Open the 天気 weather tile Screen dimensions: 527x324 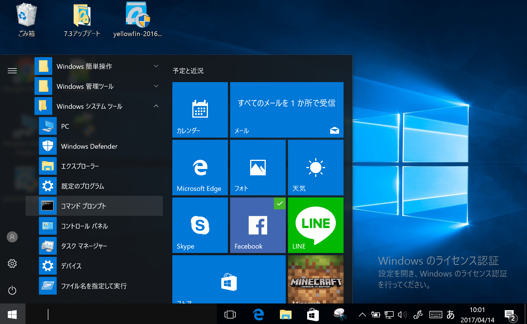pos(316,168)
